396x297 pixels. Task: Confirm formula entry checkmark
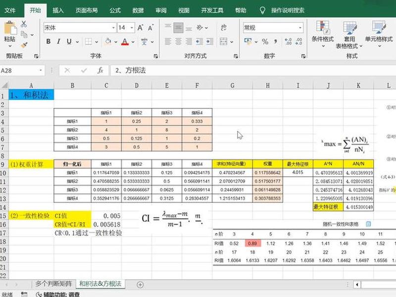84,70
